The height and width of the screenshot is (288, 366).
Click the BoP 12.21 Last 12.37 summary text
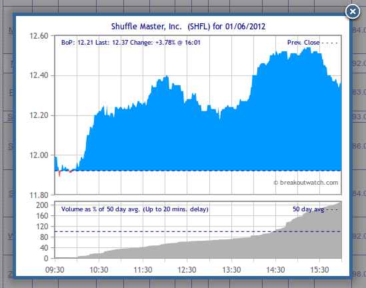pyautogui.click(x=131, y=43)
